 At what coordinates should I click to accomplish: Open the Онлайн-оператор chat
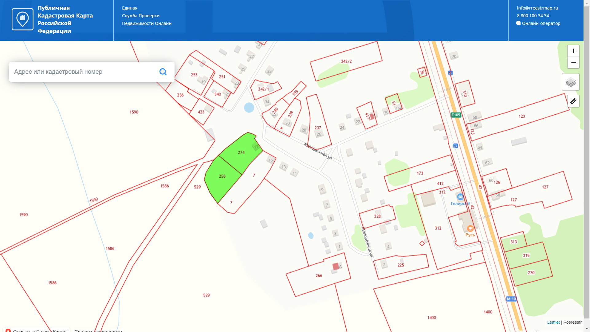tap(541, 23)
